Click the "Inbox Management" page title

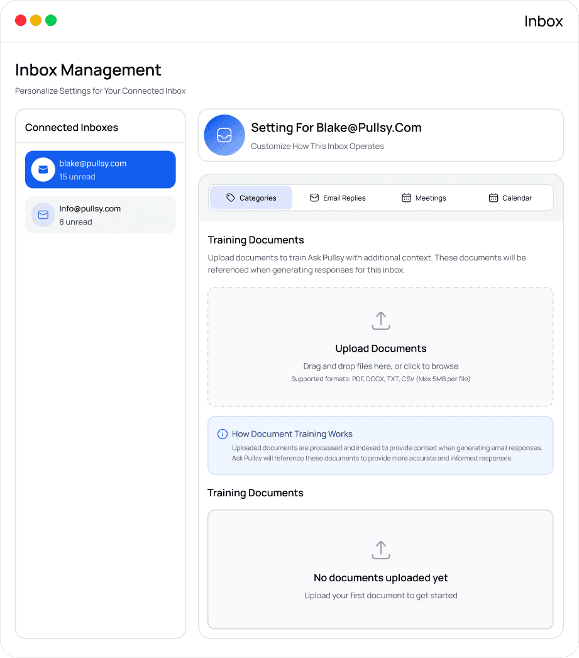[88, 70]
